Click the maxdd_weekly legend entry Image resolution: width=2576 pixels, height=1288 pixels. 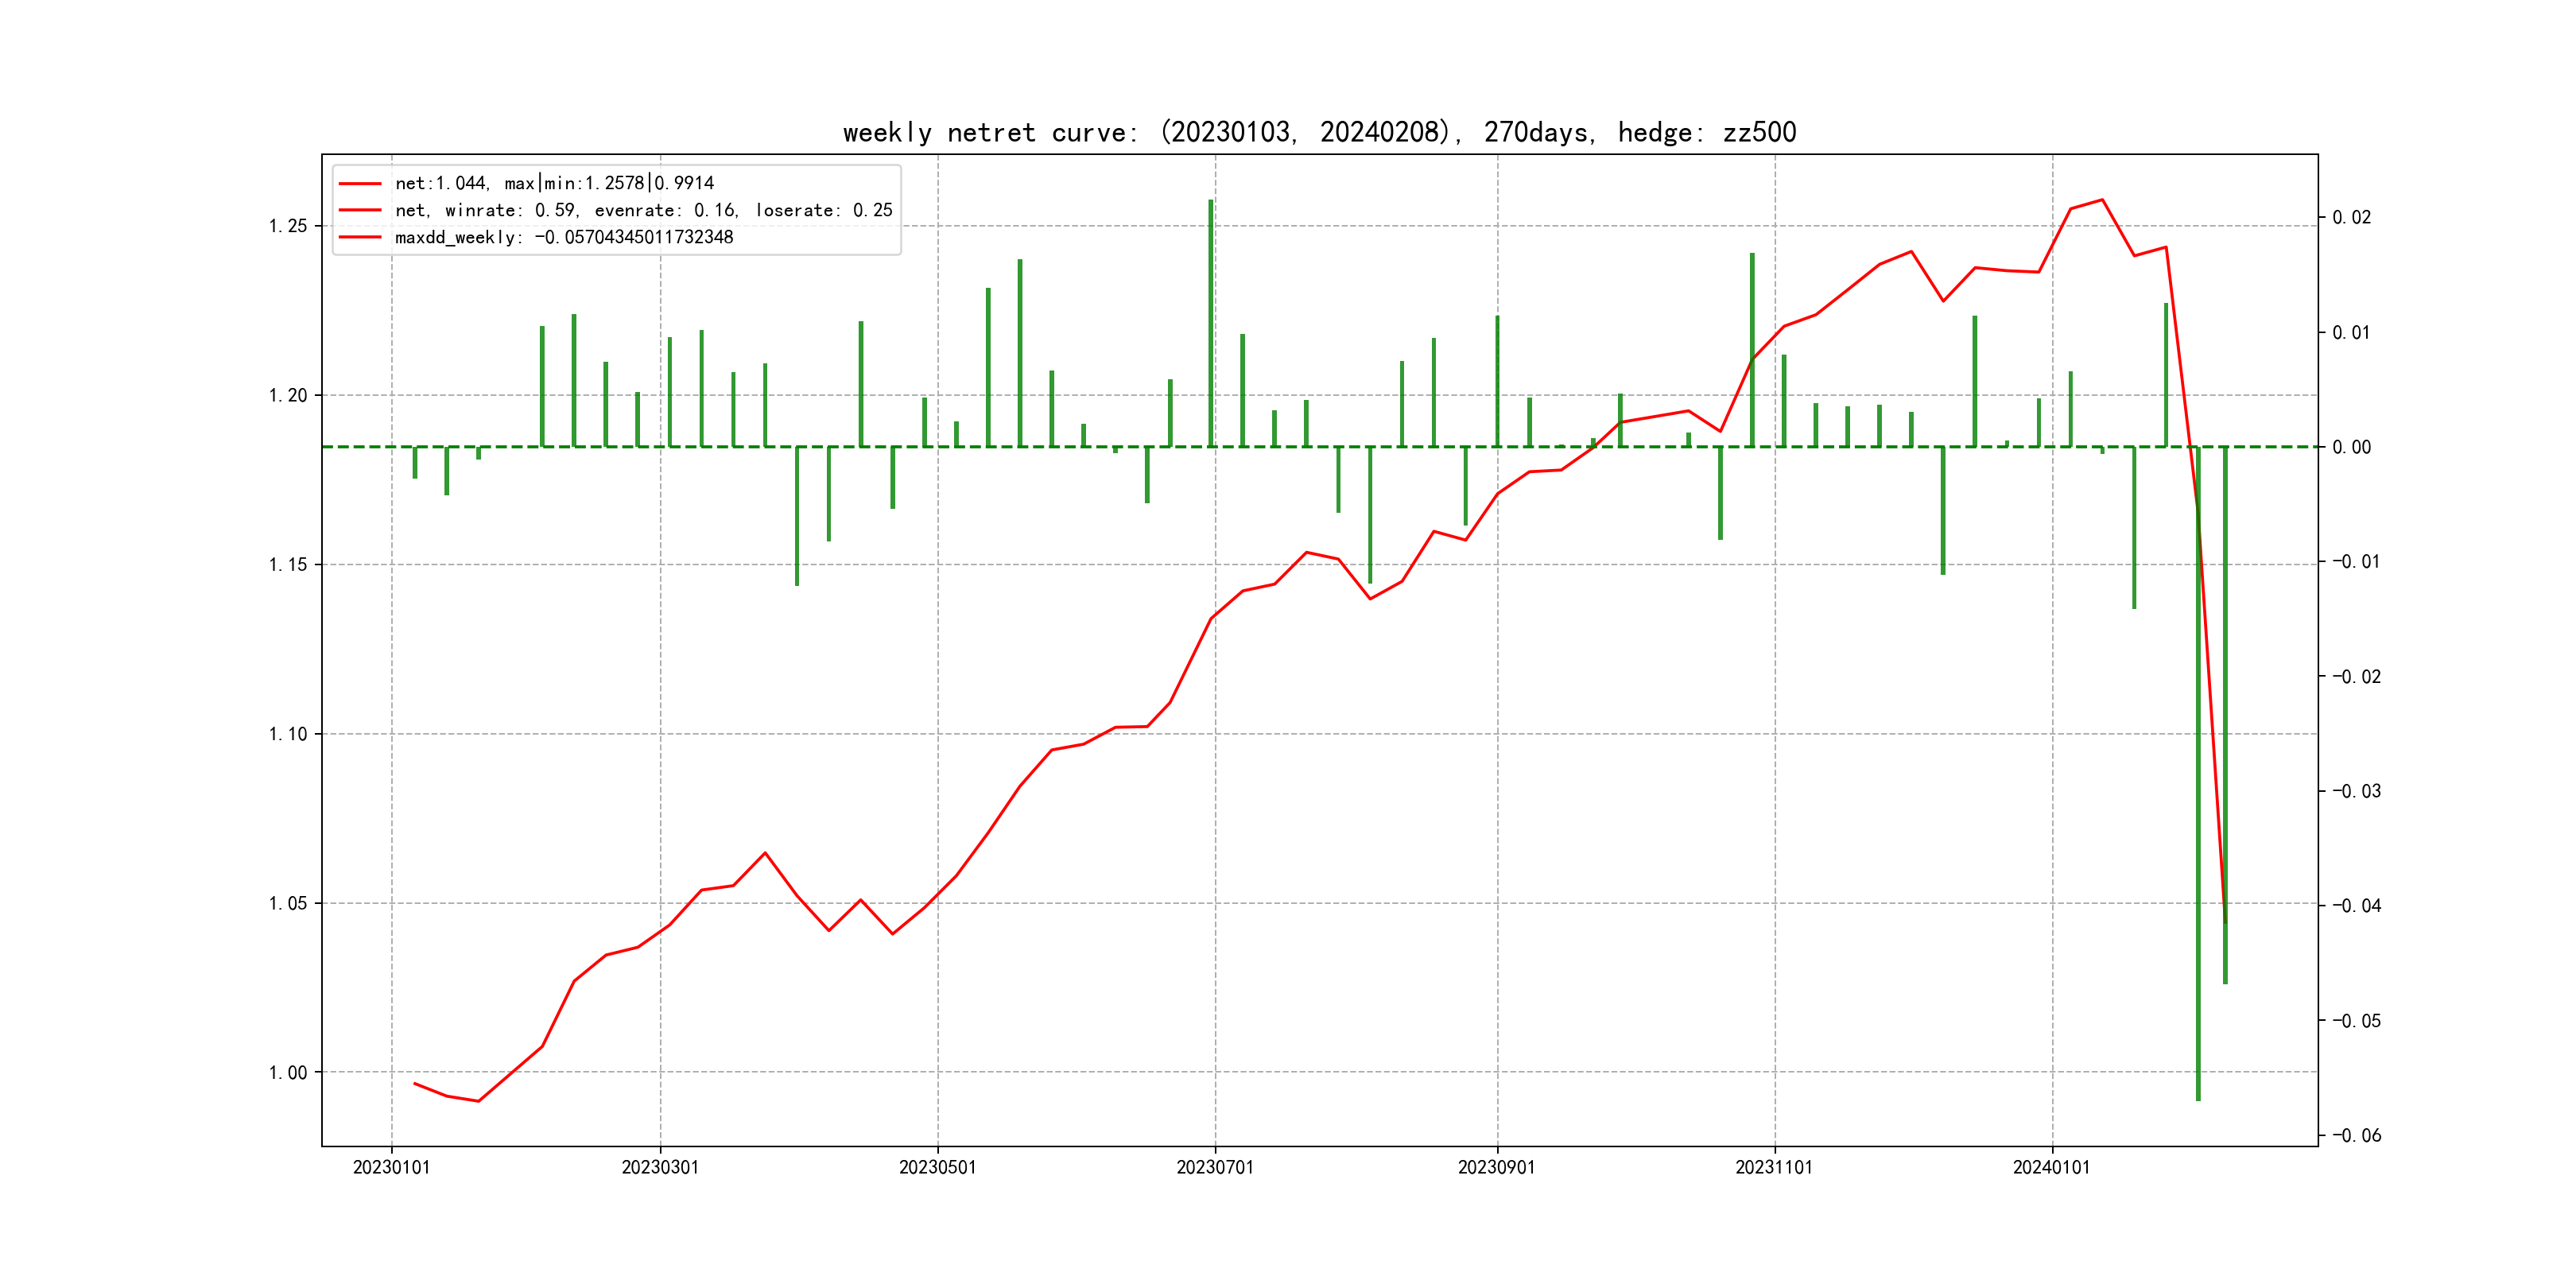point(564,237)
